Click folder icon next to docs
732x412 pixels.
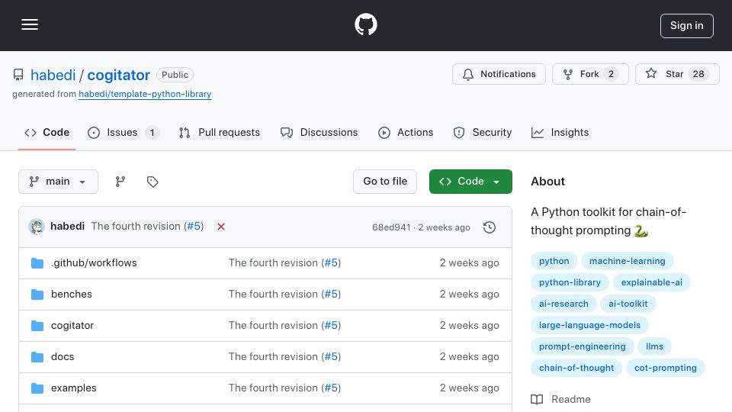coord(37,357)
